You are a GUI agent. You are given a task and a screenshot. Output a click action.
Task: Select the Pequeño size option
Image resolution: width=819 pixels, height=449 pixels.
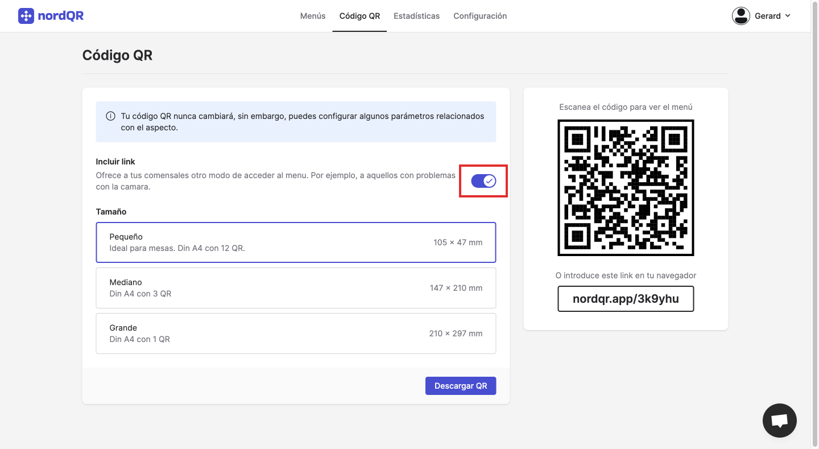pyautogui.click(x=296, y=242)
